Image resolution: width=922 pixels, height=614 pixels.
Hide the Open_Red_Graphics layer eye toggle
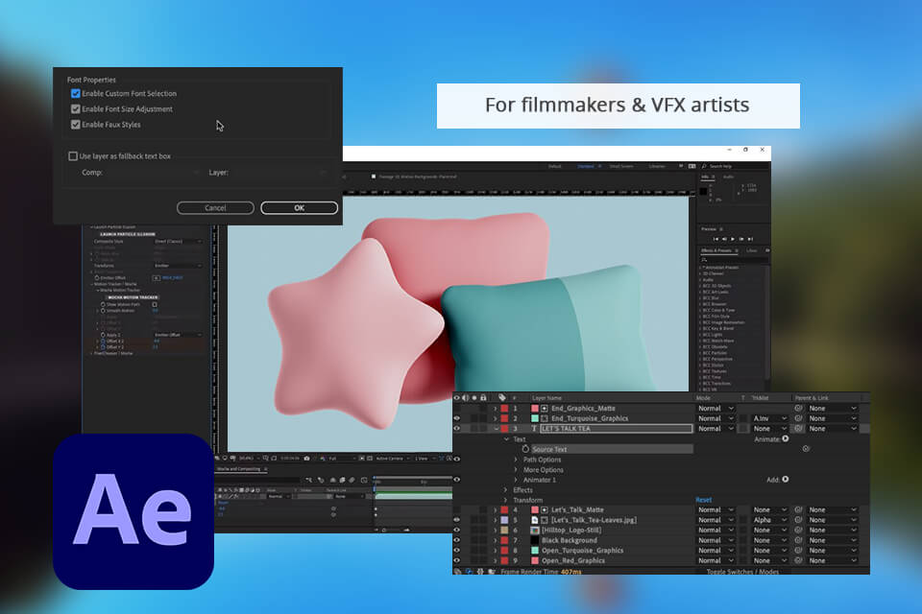tap(457, 560)
